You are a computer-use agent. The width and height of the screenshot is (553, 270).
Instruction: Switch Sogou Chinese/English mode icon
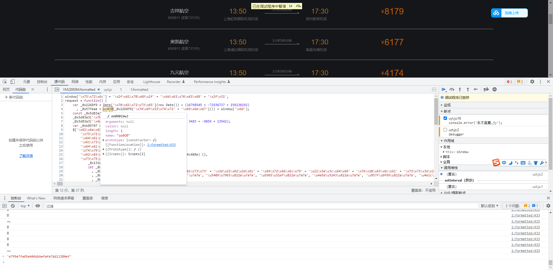pyautogui.click(x=504, y=163)
